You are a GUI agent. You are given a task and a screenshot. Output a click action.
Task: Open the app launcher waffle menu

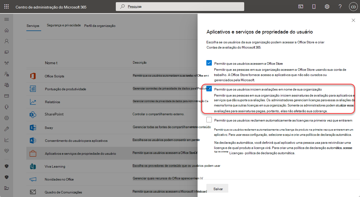[7, 6]
